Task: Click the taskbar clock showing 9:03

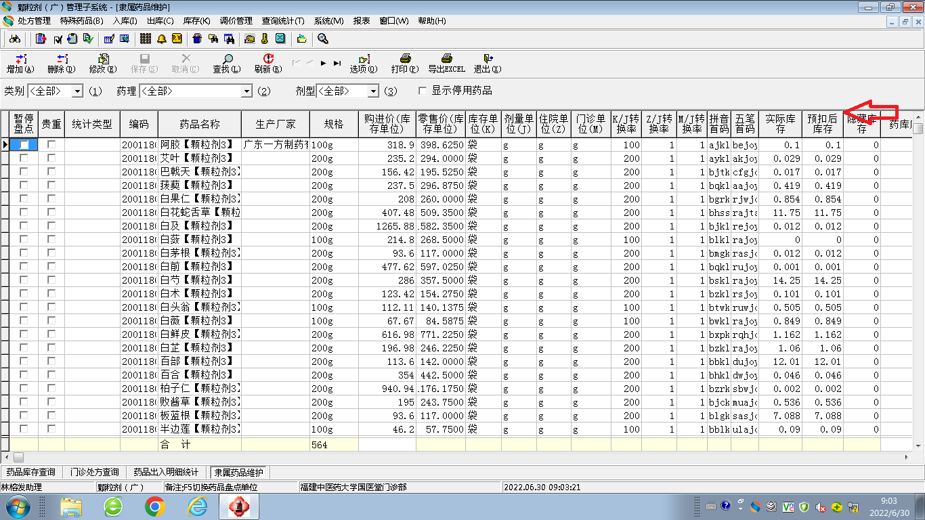Action: coord(889,506)
